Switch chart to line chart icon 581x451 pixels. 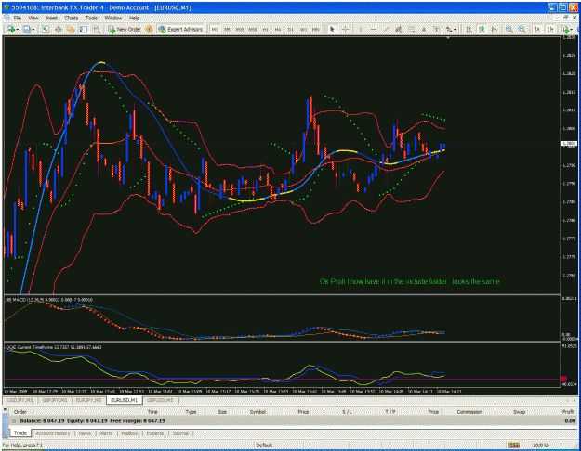(x=495, y=29)
